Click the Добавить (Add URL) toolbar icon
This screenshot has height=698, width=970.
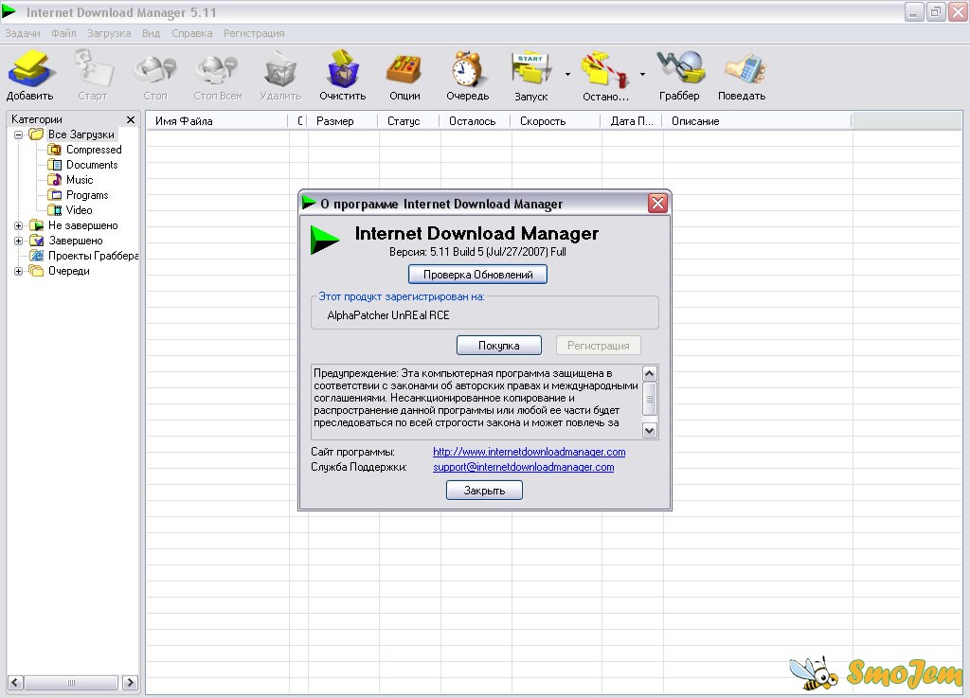click(29, 68)
